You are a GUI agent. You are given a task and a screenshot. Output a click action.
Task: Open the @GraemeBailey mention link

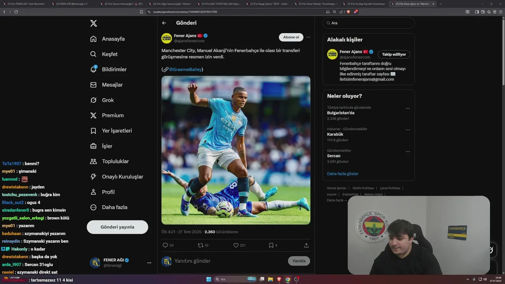(185, 69)
